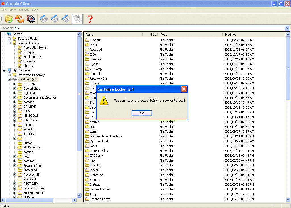Expand the Secured Folder server node

coord(9,39)
